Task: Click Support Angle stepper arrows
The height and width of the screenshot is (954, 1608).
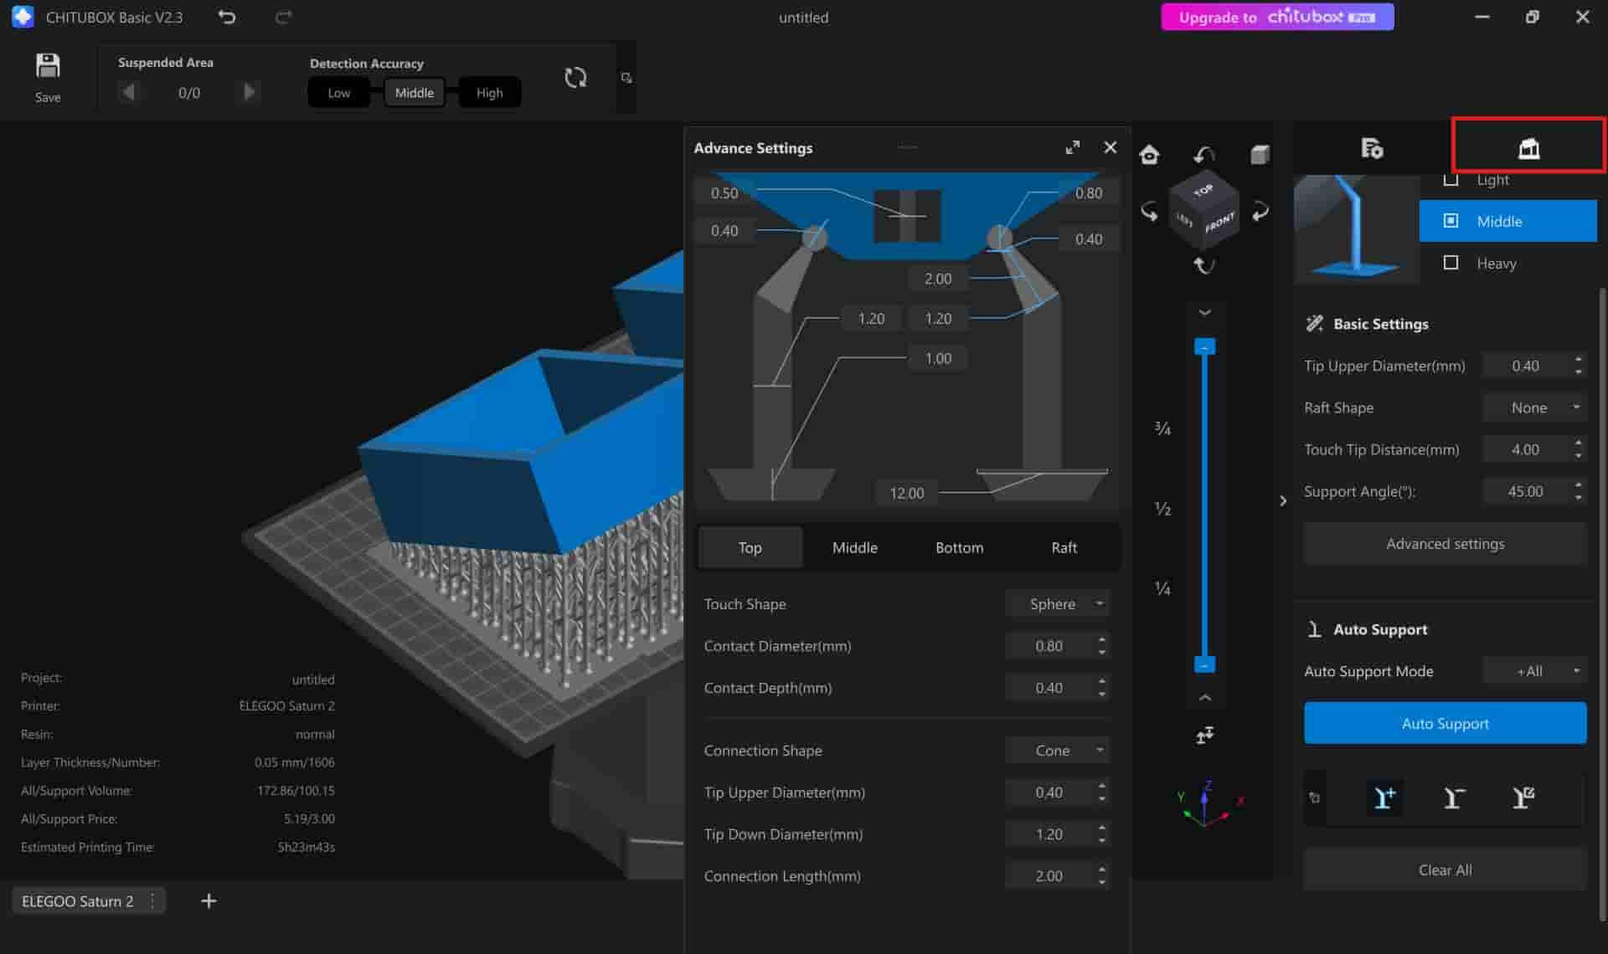Action: coord(1578,491)
